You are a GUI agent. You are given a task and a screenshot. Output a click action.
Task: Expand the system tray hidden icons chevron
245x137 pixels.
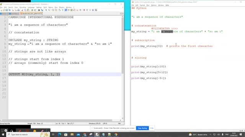(210, 134)
